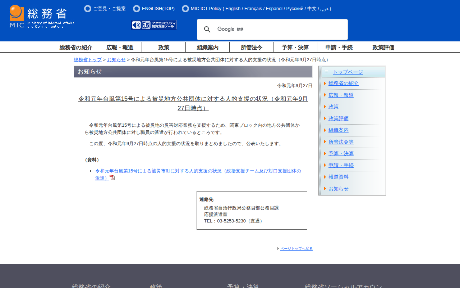
Task: Open the 政策 navigation menu
Action: [164, 47]
